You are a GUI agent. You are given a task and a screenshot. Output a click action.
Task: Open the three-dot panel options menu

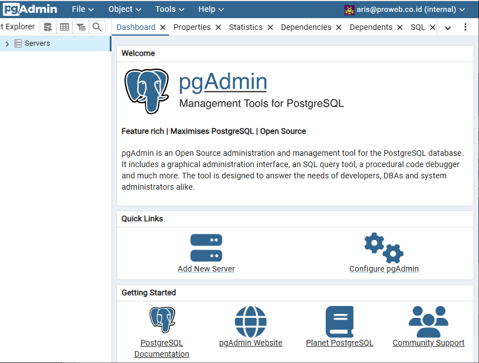coord(465,27)
